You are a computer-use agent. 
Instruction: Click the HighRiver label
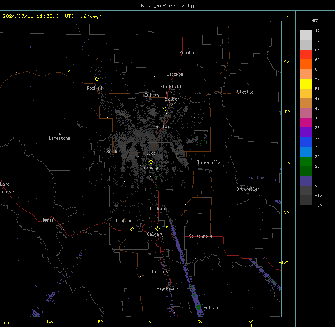167,289
